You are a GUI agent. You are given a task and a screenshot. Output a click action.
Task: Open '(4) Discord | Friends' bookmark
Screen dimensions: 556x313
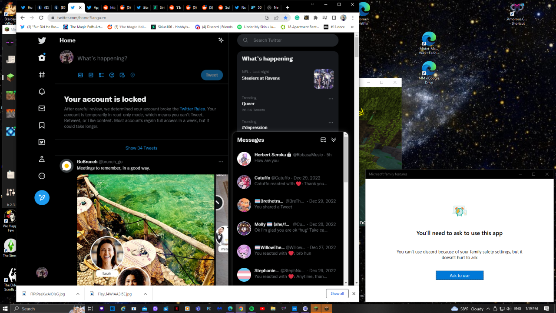point(214,27)
